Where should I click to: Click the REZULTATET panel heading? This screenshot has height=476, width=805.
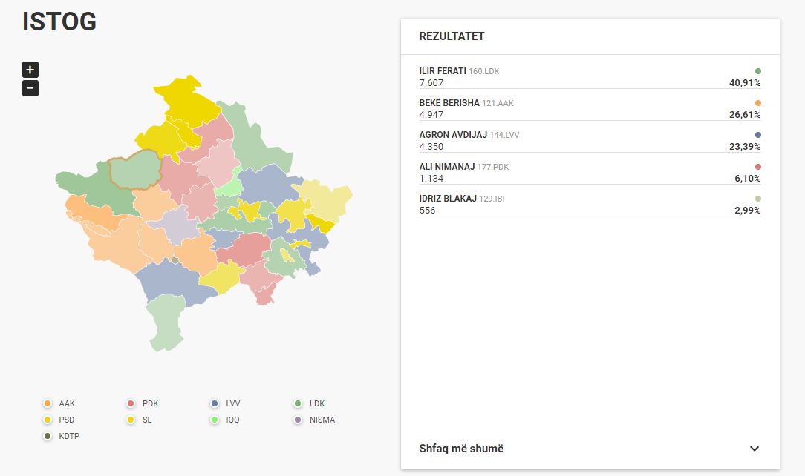point(452,36)
